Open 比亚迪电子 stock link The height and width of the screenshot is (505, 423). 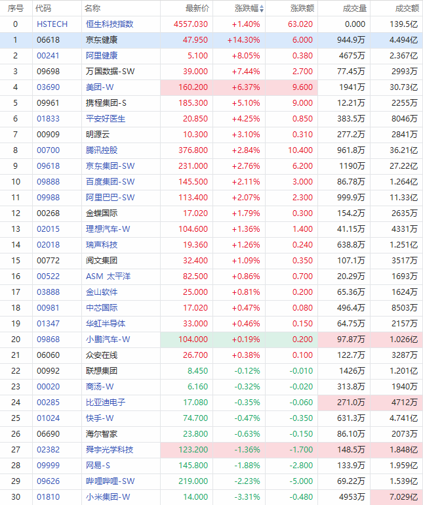[106, 403]
